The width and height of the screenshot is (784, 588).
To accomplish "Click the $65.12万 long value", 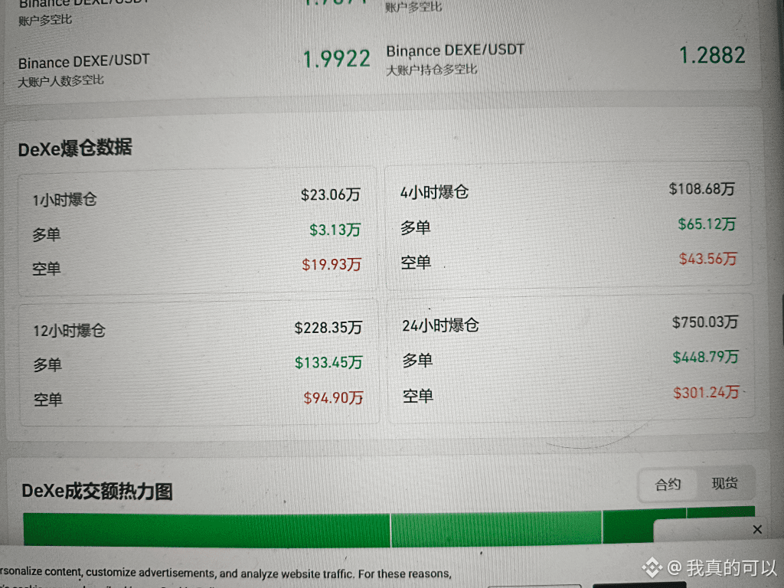I will click(707, 224).
